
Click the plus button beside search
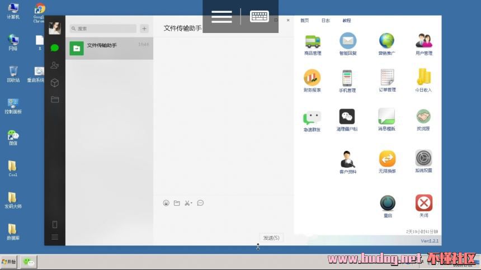(x=144, y=29)
